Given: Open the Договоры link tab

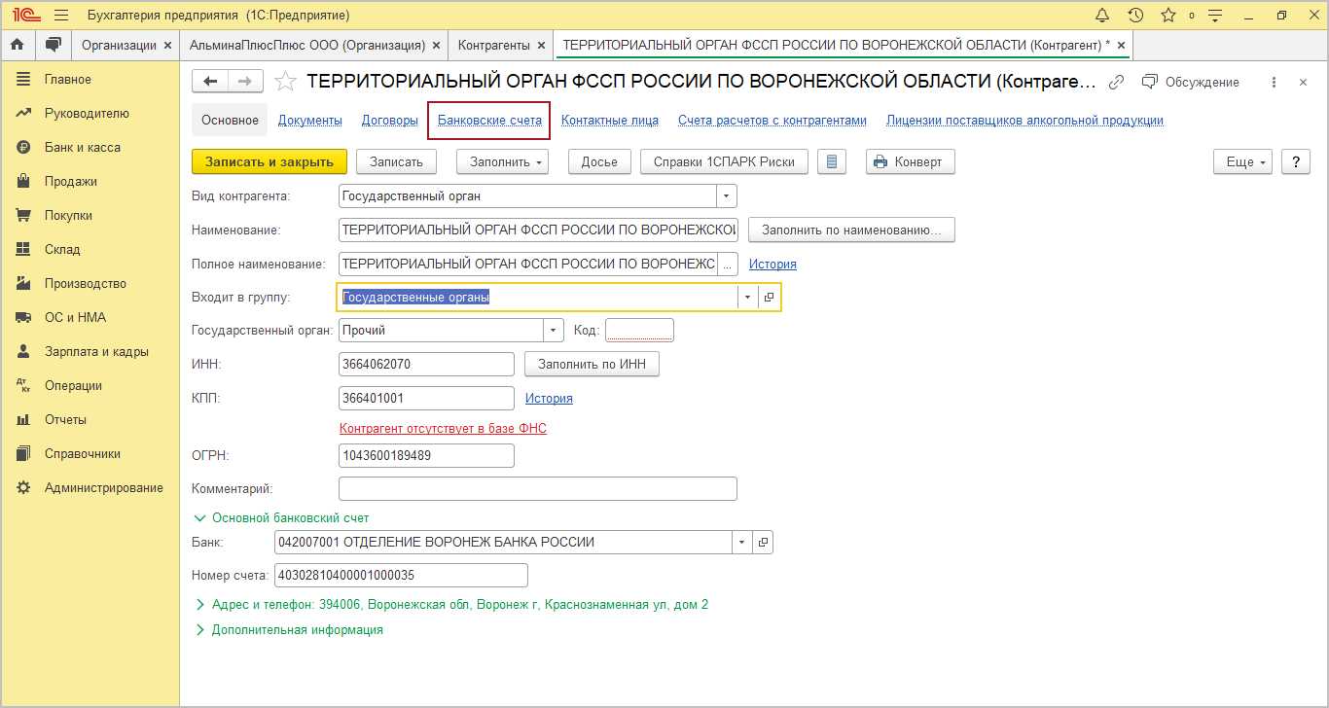Looking at the screenshot, I should pyautogui.click(x=390, y=121).
